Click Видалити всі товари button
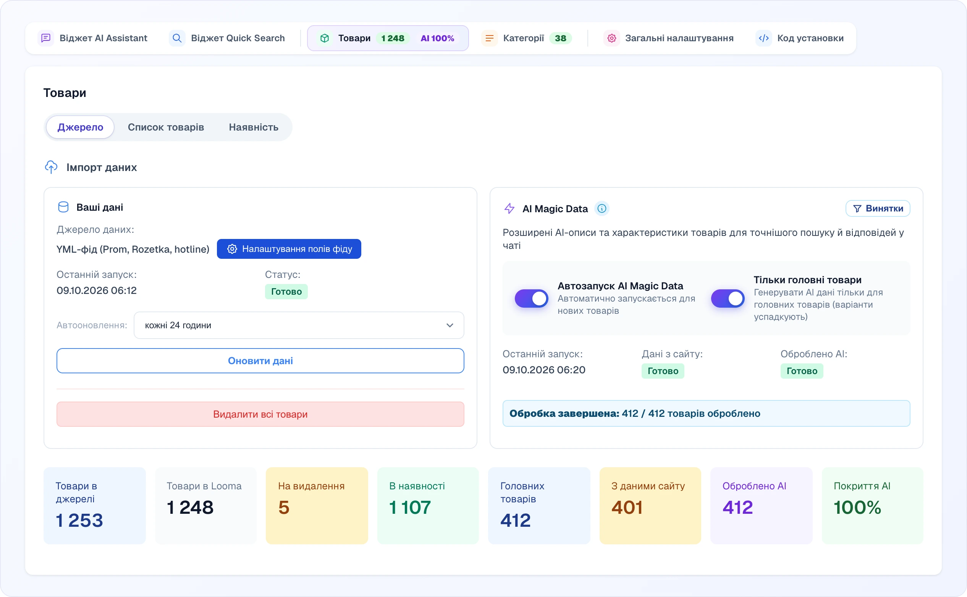The image size is (967, 597). (260, 414)
